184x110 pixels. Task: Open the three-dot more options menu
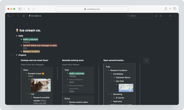[175, 16]
